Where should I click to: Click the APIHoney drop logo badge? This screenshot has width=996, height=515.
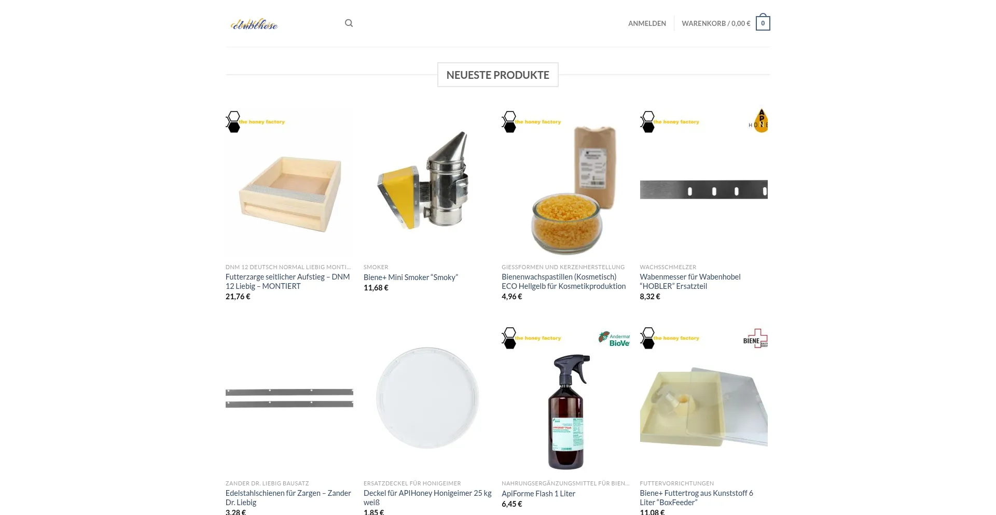pyautogui.click(x=758, y=121)
